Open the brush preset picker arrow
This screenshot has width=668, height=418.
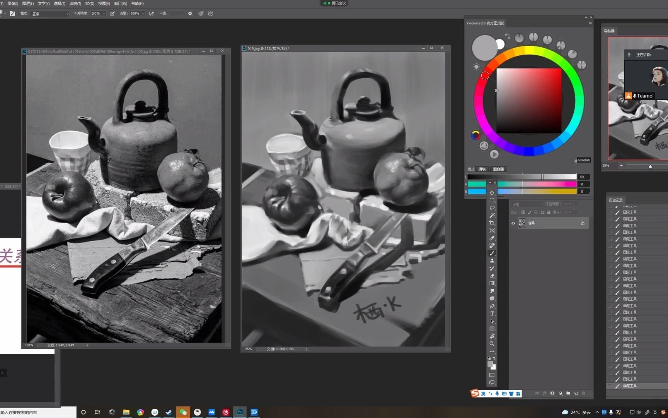(5, 14)
